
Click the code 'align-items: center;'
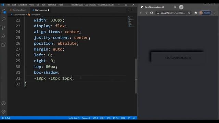(x=57, y=32)
